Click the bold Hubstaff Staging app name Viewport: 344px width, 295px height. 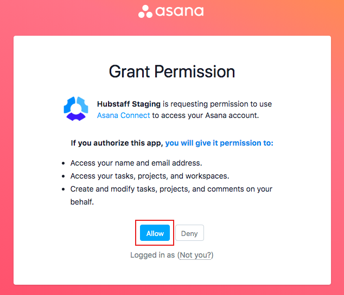pyautogui.click(x=129, y=104)
